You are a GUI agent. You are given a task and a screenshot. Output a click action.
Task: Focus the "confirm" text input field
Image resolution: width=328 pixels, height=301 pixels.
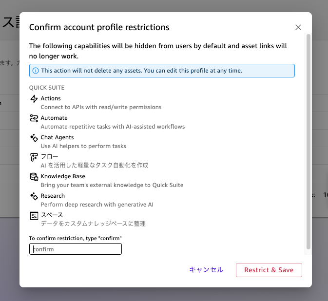[x=76, y=249]
